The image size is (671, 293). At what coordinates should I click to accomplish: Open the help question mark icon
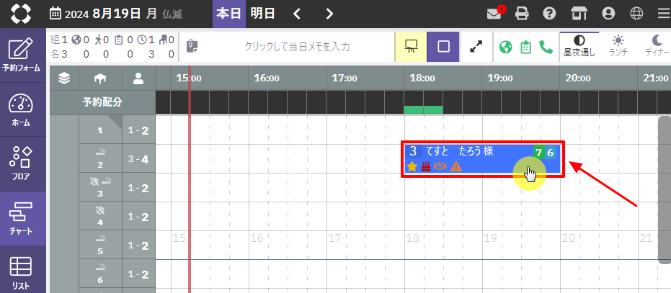[x=549, y=14]
